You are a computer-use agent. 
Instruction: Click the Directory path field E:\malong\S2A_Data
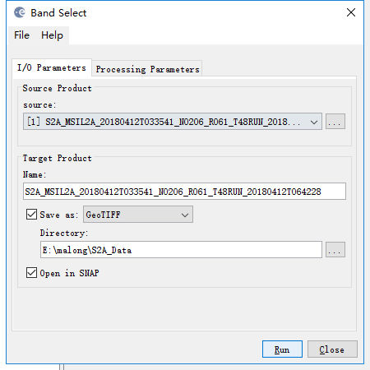click(181, 250)
